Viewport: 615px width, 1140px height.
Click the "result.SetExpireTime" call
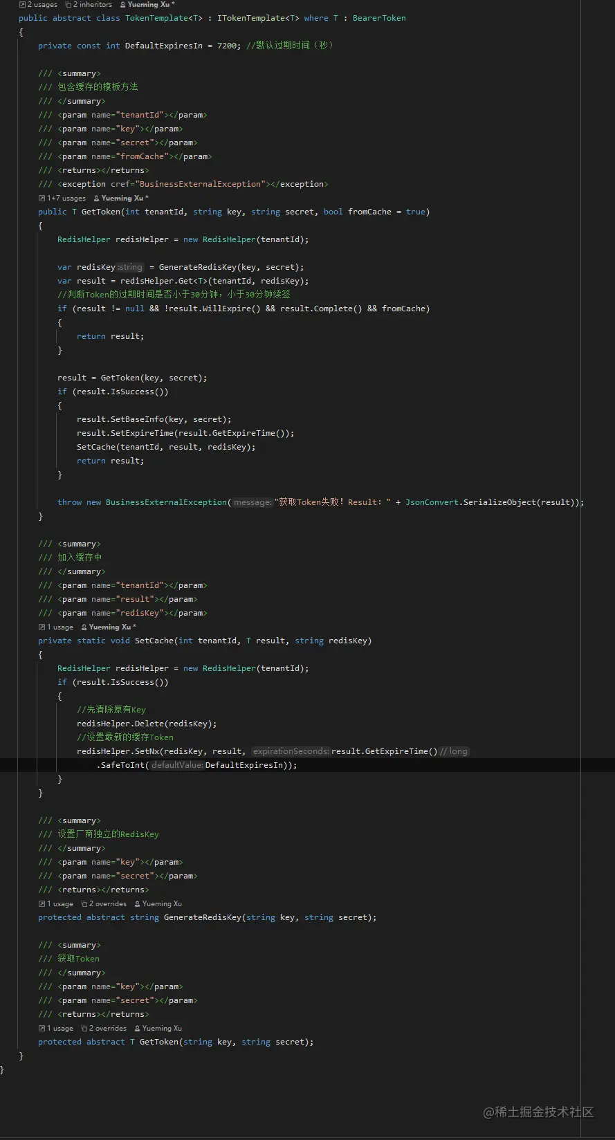(125, 433)
